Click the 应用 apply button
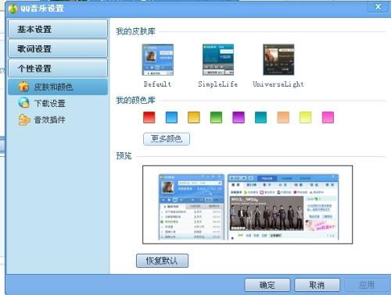 (x=367, y=285)
